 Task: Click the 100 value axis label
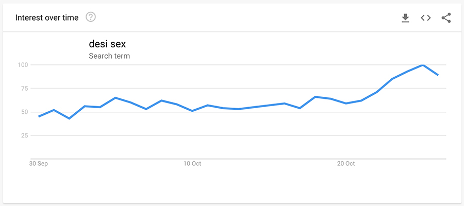pyautogui.click(x=23, y=65)
